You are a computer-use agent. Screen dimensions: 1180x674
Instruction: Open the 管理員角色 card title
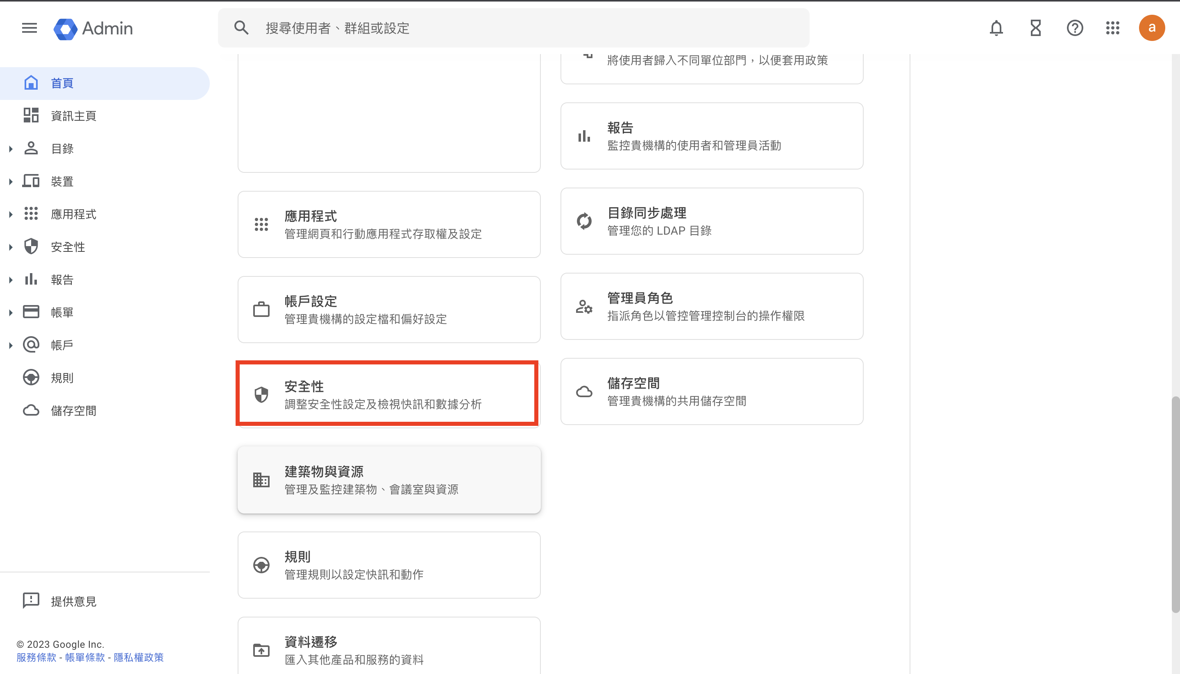pos(640,298)
